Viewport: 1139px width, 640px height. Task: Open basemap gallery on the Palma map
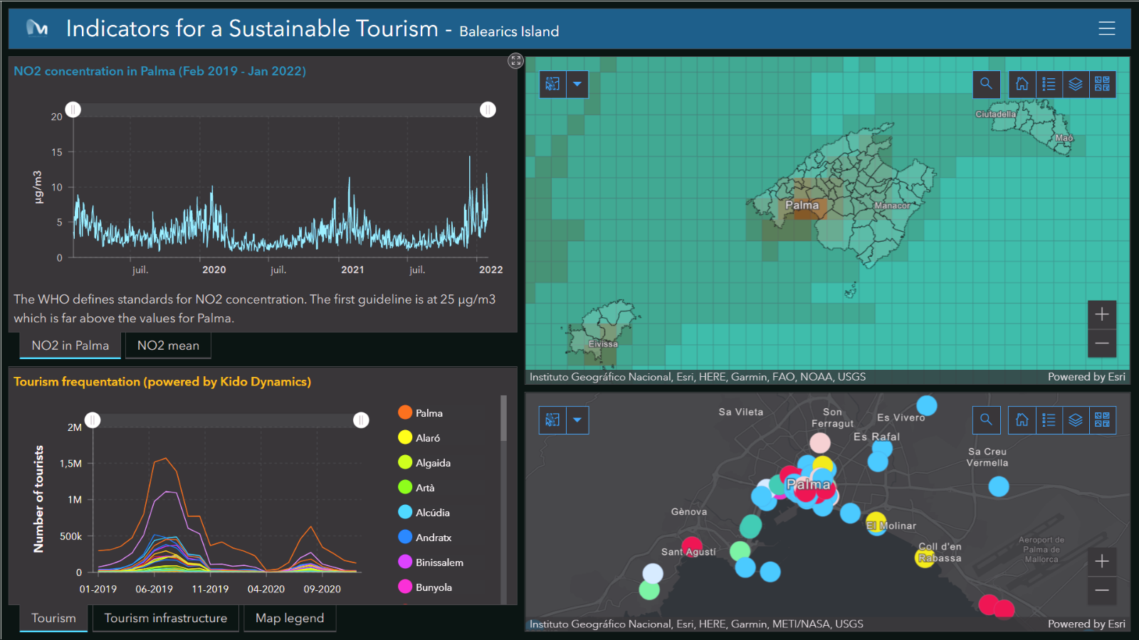pyautogui.click(x=1102, y=420)
